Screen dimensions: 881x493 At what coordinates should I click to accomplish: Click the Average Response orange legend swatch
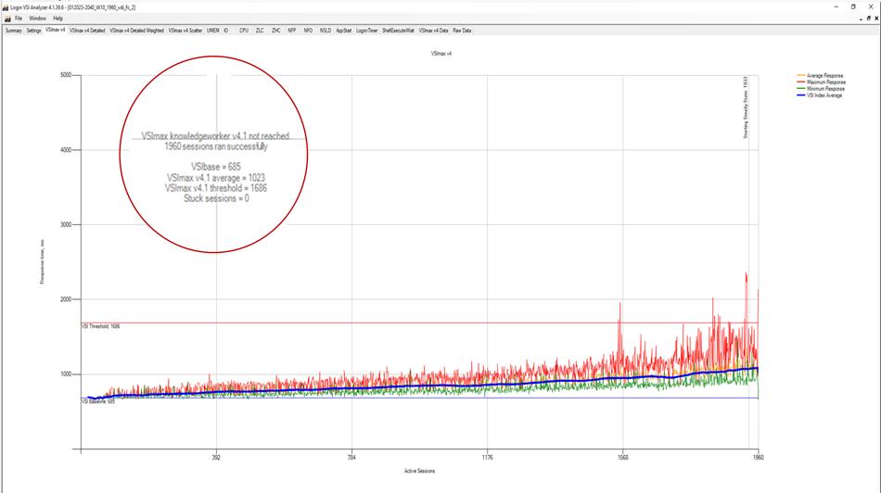pyautogui.click(x=802, y=76)
